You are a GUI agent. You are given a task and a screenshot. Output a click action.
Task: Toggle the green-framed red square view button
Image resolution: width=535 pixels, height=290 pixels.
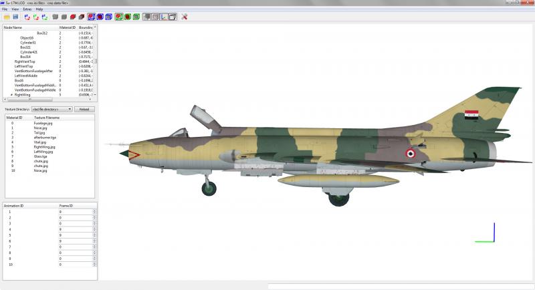coord(119,17)
